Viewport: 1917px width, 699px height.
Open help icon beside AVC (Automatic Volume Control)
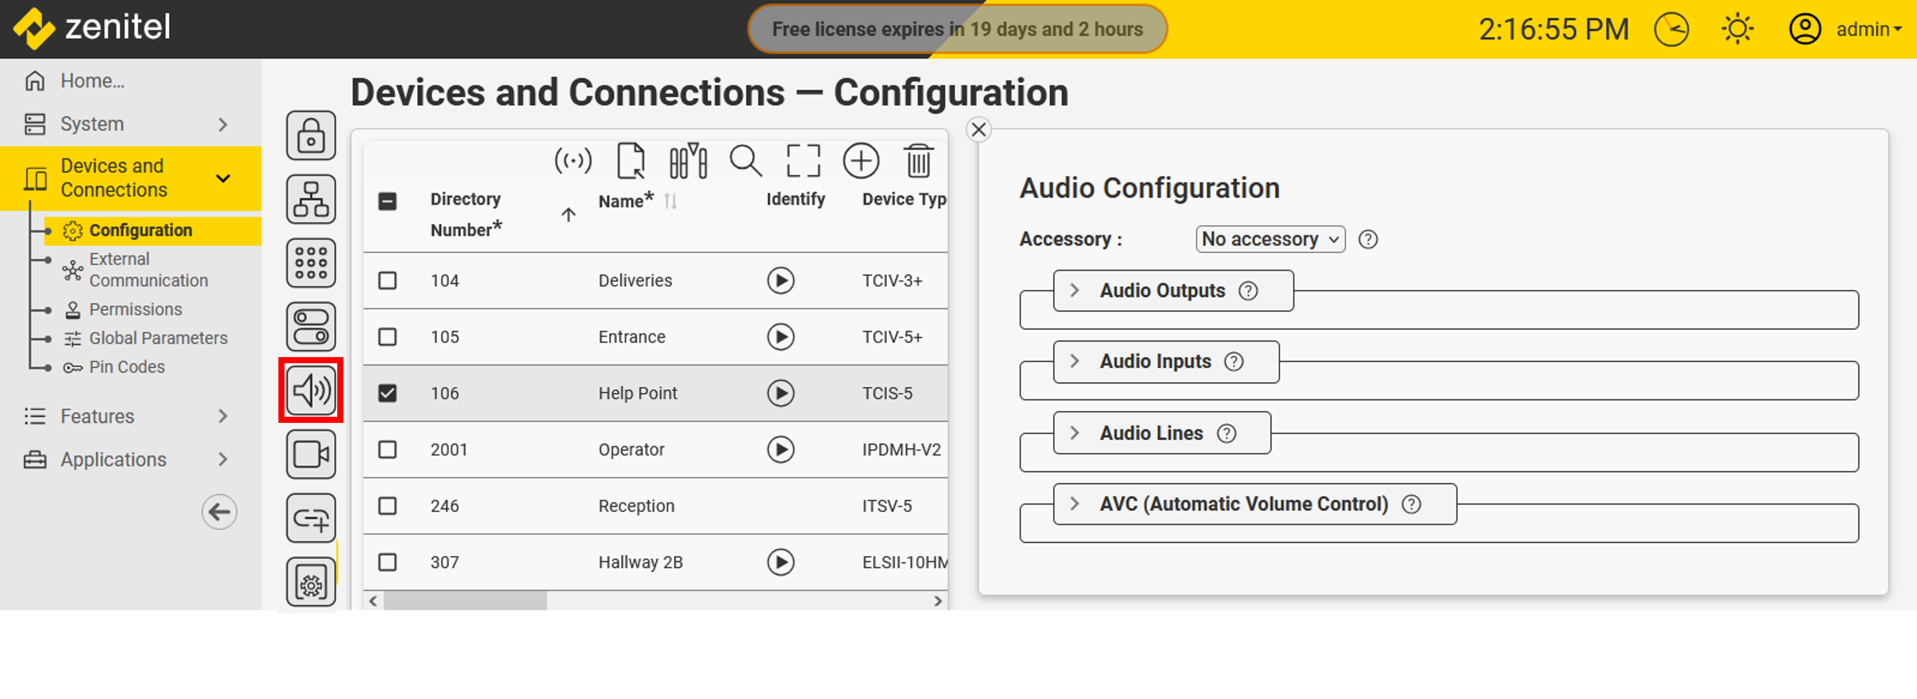[1411, 504]
